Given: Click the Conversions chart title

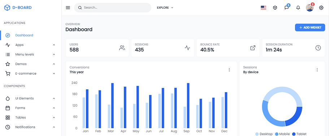Looking at the screenshot, I should (x=79, y=67).
